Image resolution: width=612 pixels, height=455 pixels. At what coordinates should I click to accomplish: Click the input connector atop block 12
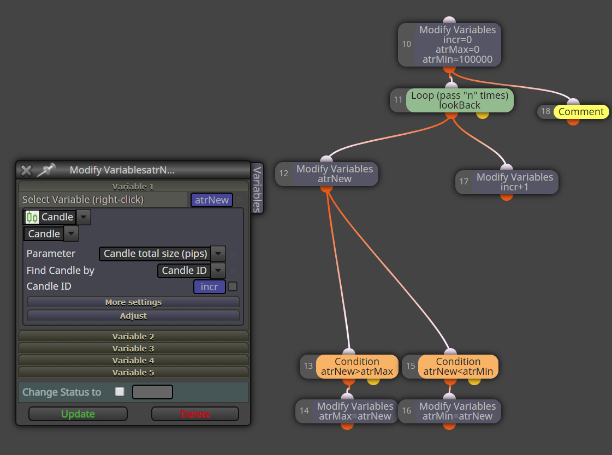(326, 159)
